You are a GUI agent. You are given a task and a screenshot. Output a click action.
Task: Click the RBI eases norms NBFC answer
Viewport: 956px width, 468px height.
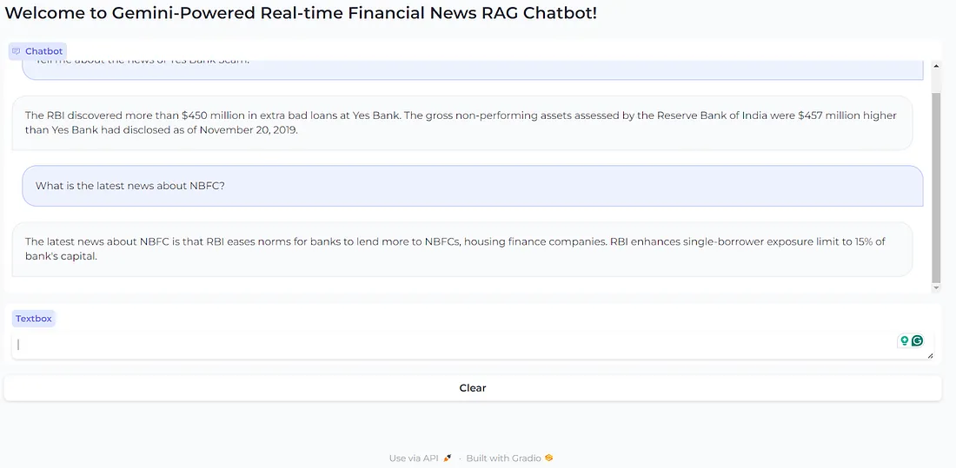pyautogui.click(x=462, y=248)
